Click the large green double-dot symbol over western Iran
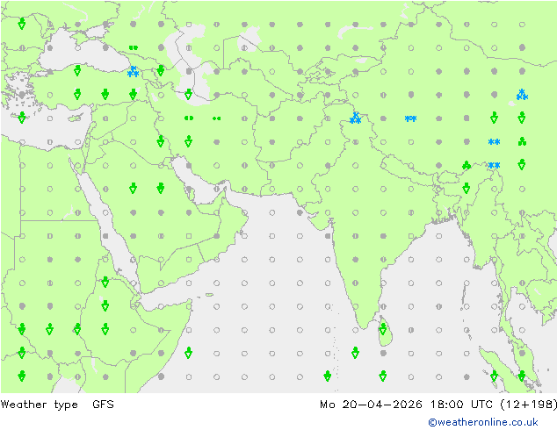The width and height of the screenshot is (557, 430). (188, 118)
